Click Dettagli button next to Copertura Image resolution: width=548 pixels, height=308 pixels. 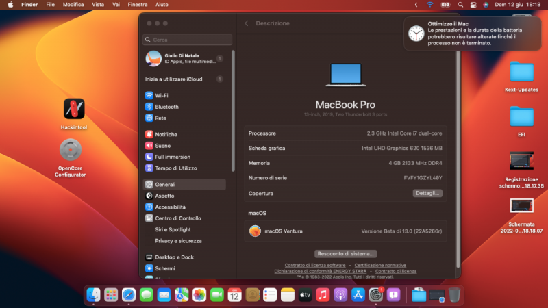427,193
